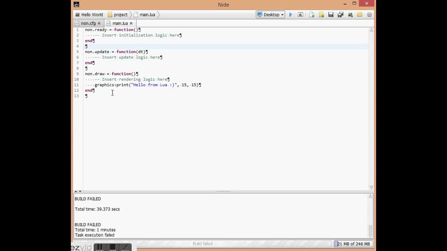Open a project using the yellow folder icon
This screenshot has height=251, width=447.
pyautogui.click(x=360, y=15)
